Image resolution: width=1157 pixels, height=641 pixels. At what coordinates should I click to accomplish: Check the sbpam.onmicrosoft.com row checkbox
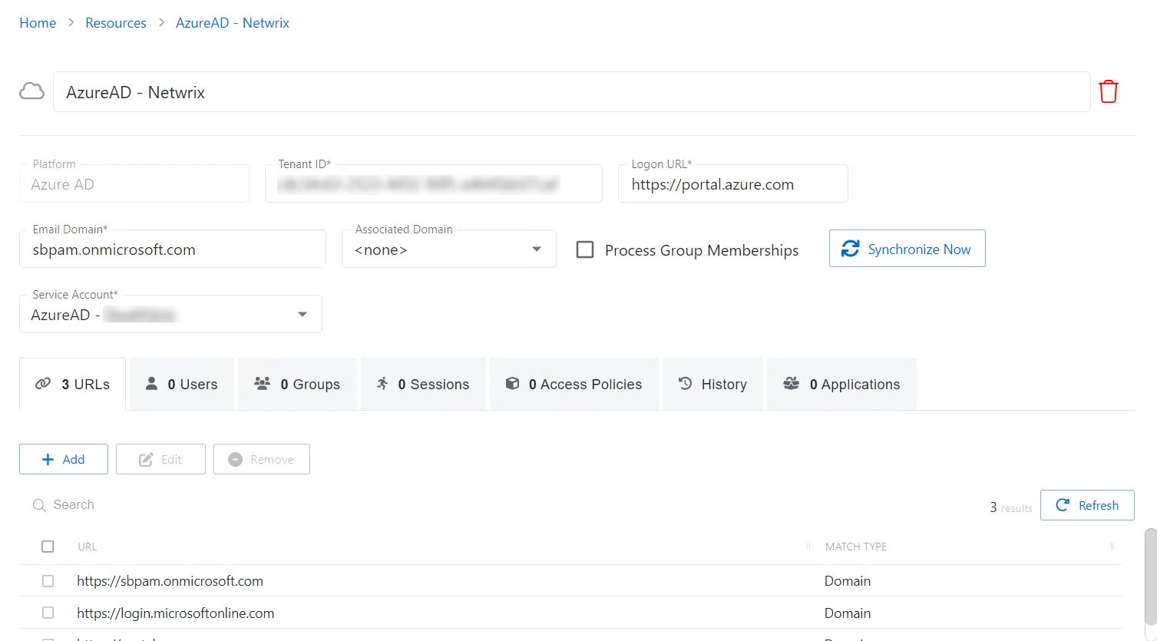tap(48, 581)
